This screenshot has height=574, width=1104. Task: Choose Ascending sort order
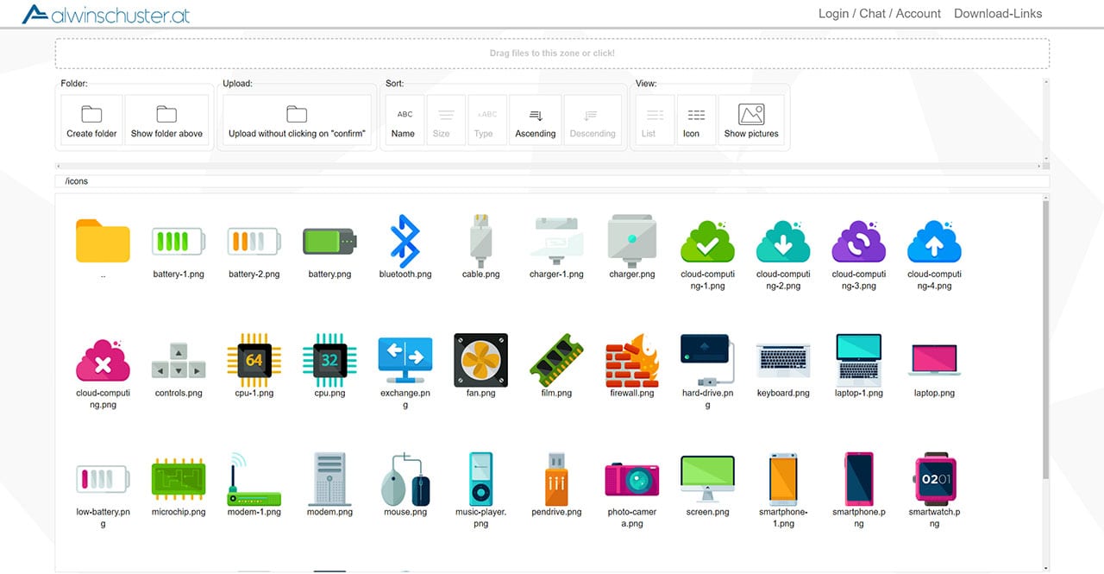(536, 119)
